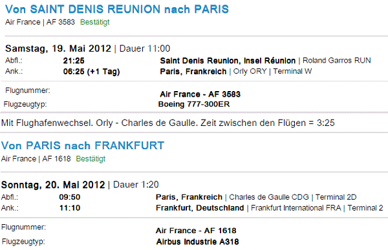Click the 'Air France | AF 1618' subtitle
388x250 pixels.
pyautogui.click(x=36, y=159)
